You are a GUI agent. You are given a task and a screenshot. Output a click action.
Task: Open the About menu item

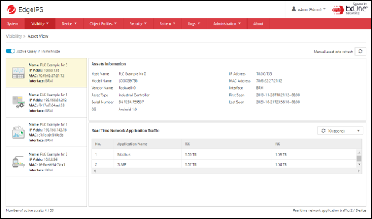click(258, 23)
